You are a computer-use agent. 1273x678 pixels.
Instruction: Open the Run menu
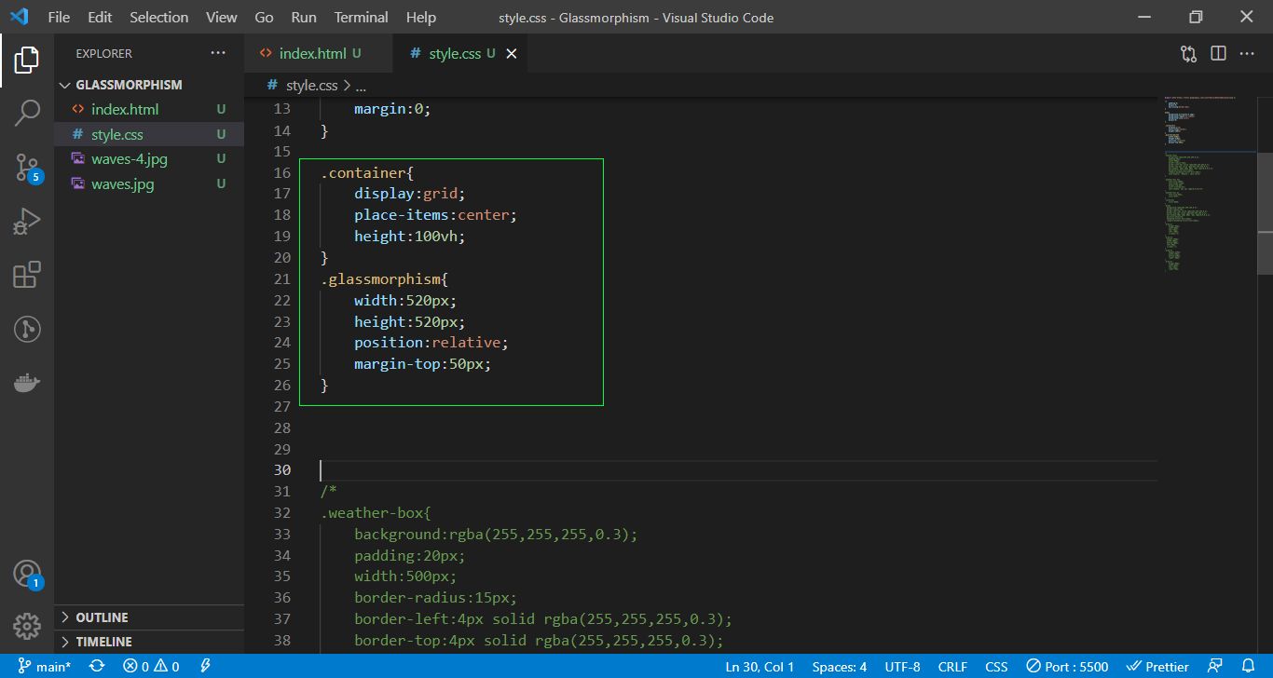coord(304,17)
